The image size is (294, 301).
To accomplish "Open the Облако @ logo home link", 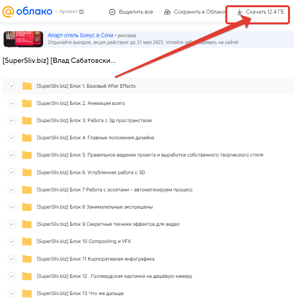I will coord(8,12).
